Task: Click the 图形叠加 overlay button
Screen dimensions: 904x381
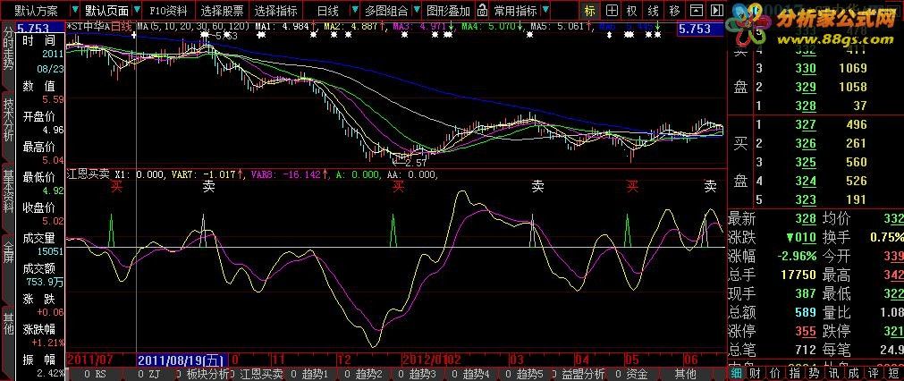Action: 449,11
